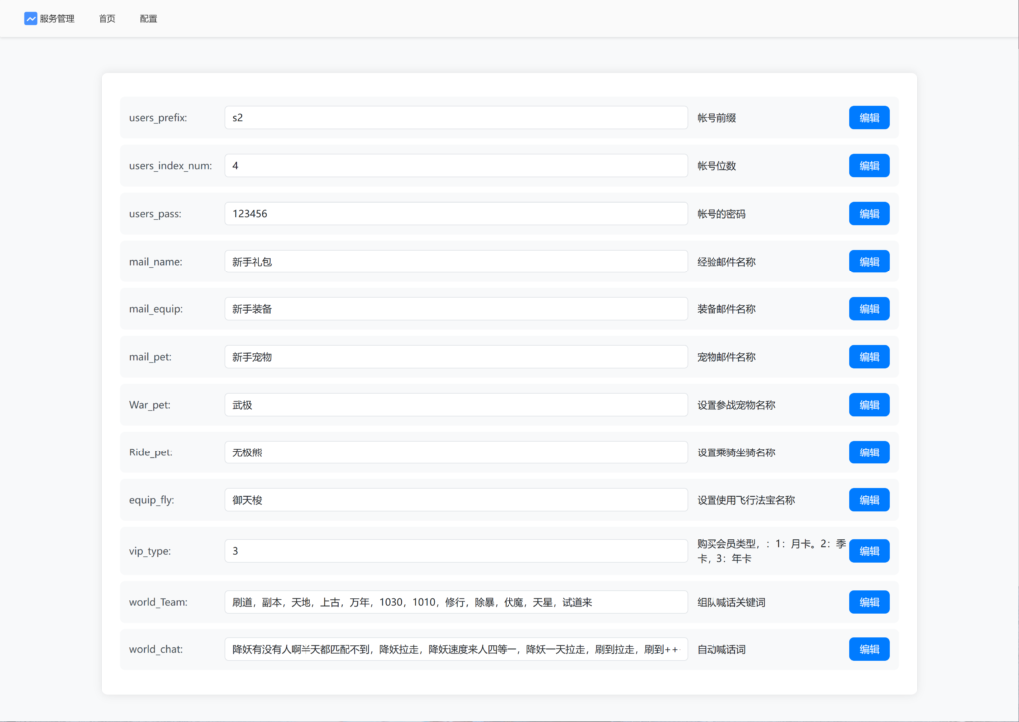This screenshot has width=1019, height=722.
Task: Select the mail_name input 新手礼包
Action: 455,262
